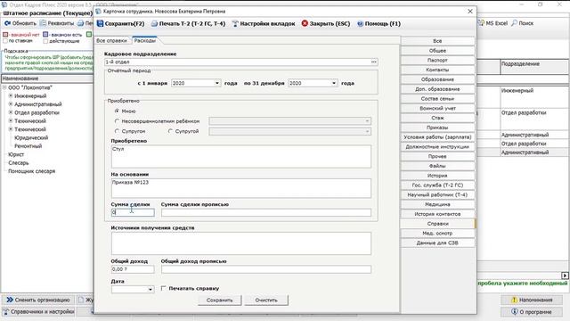Click the Сумма сделки прописью field
The height and width of the screenshot is (321, 570).
[x=266, y=212]
